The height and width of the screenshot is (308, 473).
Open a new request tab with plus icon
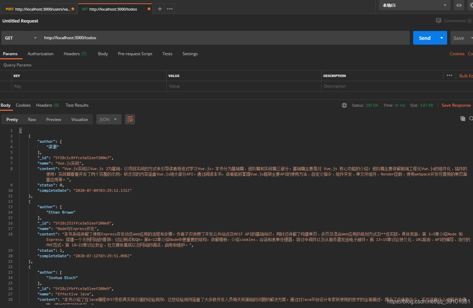coord(160,9)
